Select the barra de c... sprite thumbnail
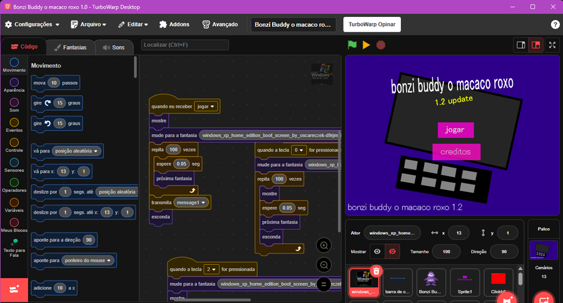 [397, 282]
